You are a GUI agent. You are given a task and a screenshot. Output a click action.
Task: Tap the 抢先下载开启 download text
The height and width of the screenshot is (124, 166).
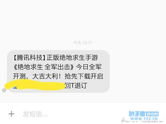click(84, 76)
